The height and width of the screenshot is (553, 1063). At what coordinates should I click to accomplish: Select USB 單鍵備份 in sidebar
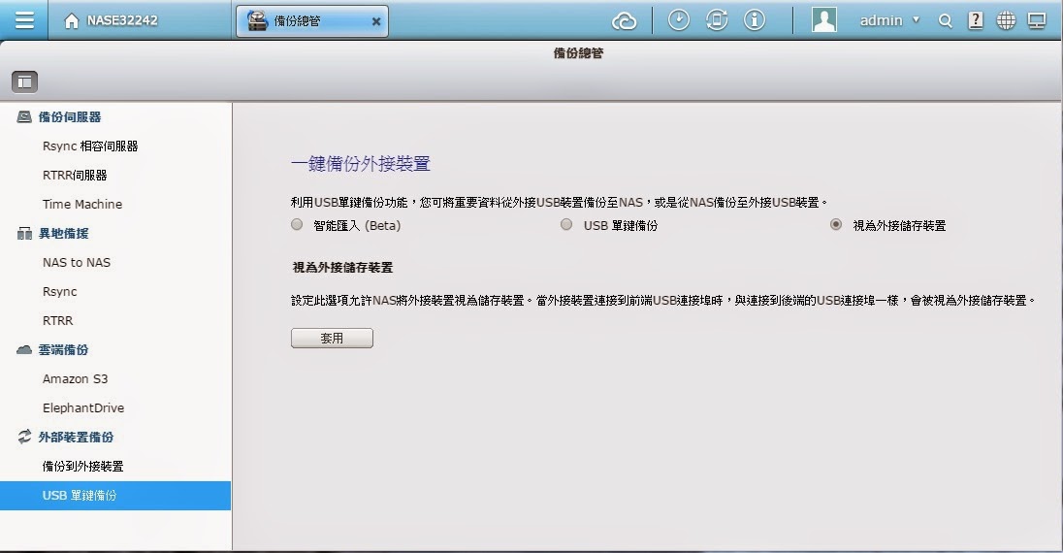[x=115, y=496]
